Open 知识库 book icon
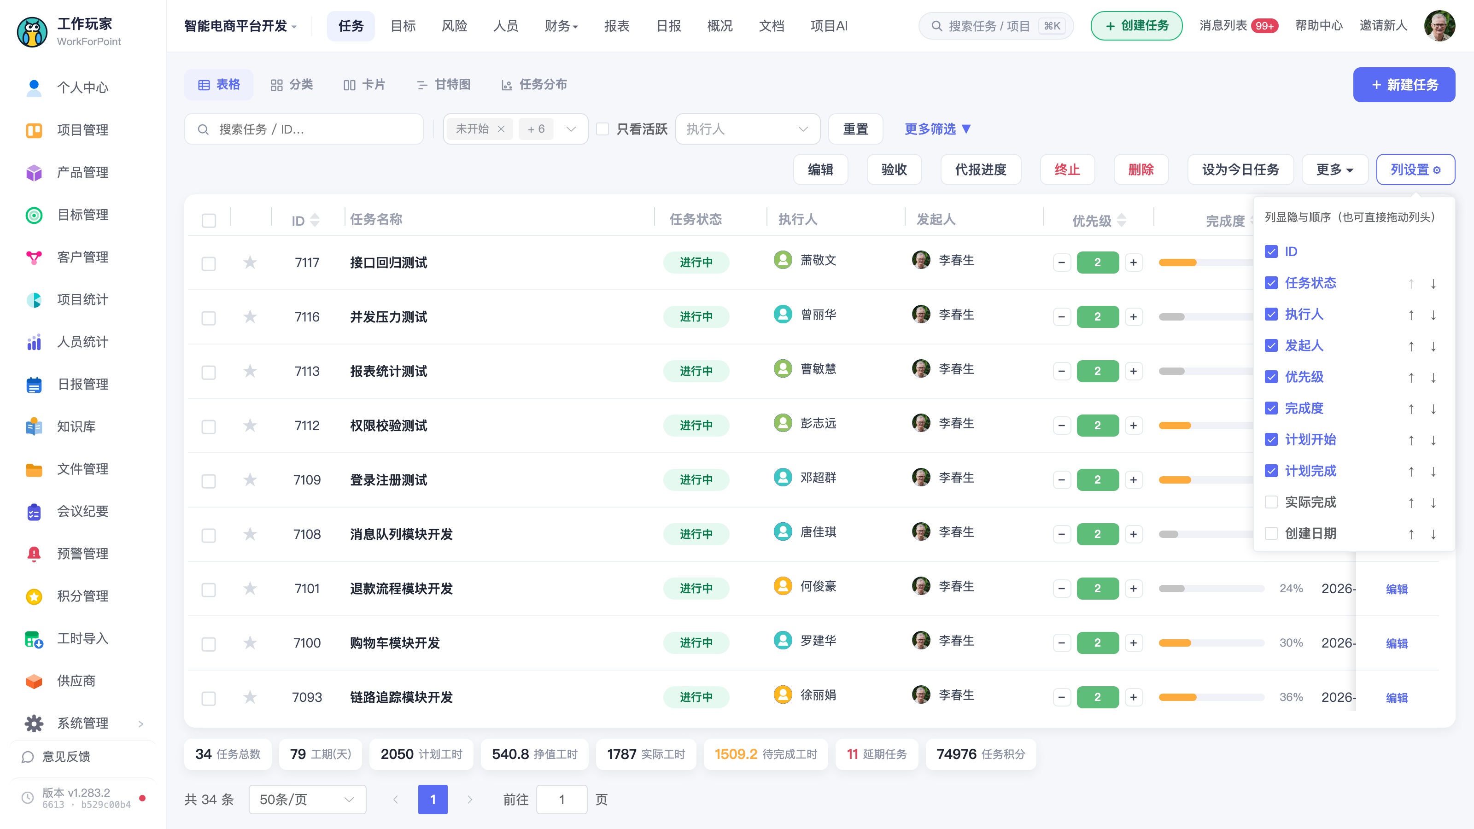This screenshot has height=829, width=1474. pos(34,426)
